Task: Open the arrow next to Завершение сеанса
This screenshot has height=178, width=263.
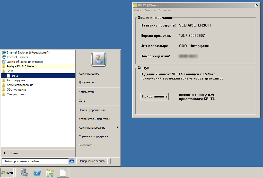Action: click(x=109, y=161)
